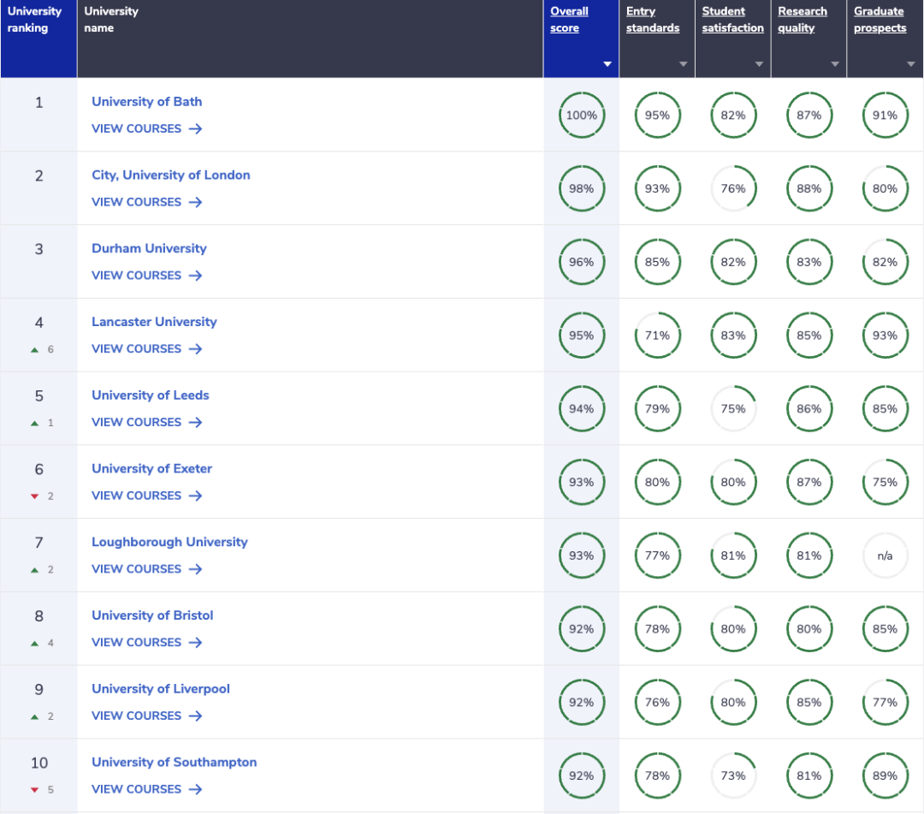
Task: Click arrow icon beside University of Bath courses
Action: click(x=195, y=129)
